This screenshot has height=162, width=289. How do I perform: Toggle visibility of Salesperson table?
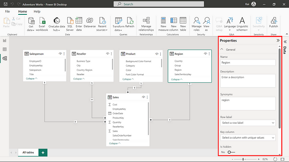[x=60, y=54]
